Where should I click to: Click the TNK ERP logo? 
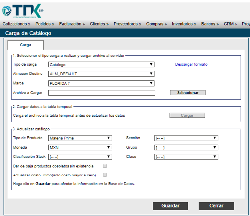coord(22,11)
